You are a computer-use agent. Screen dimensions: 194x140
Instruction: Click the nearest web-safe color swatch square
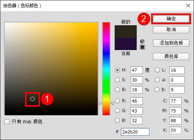142,47
